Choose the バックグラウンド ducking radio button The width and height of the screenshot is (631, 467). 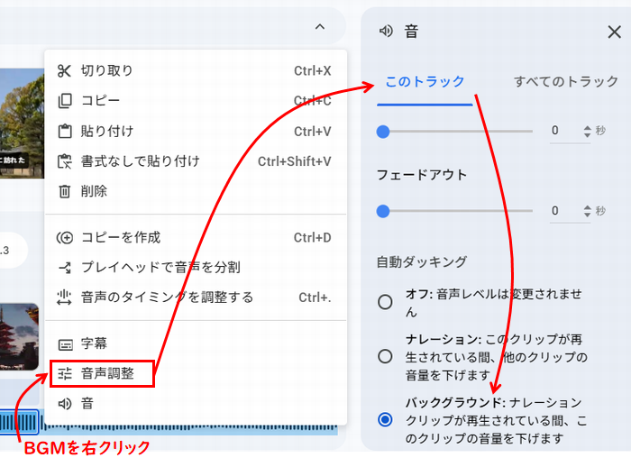pos(386,419)
